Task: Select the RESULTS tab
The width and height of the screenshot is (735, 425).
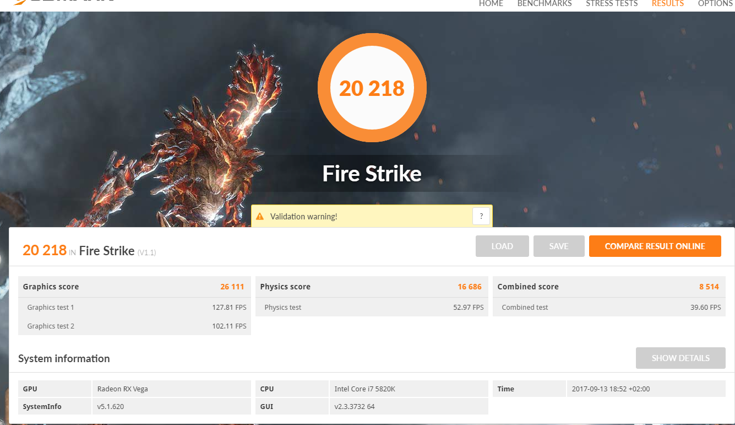Action: [667, 4]
